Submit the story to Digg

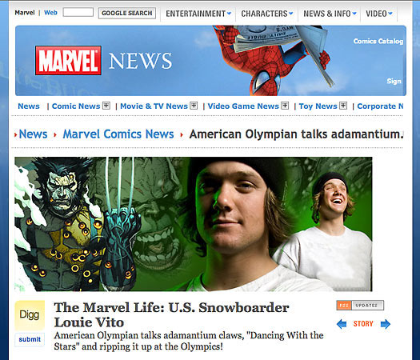[x=30, y=339]
